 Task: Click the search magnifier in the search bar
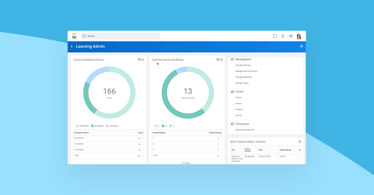tap(84, 36)
